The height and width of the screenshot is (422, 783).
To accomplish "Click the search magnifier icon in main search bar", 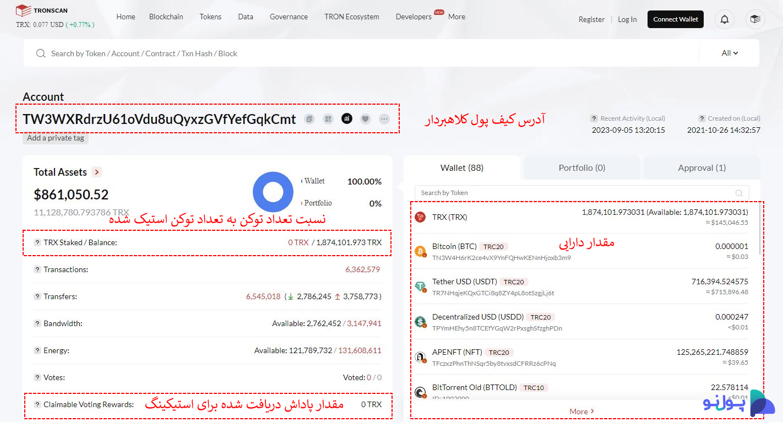I will [40, 53].
